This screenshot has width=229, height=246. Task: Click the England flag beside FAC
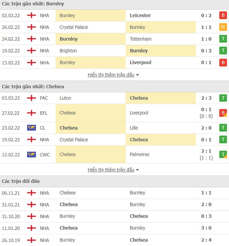(x=31, y=98)
